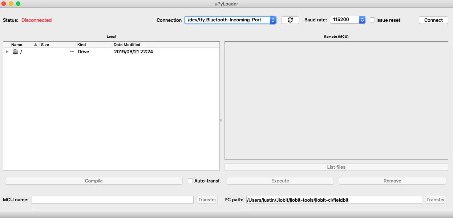Click the Execute button
Image resolution: width=453 pixels, height=218 pixels.
(x=280, y=181)
